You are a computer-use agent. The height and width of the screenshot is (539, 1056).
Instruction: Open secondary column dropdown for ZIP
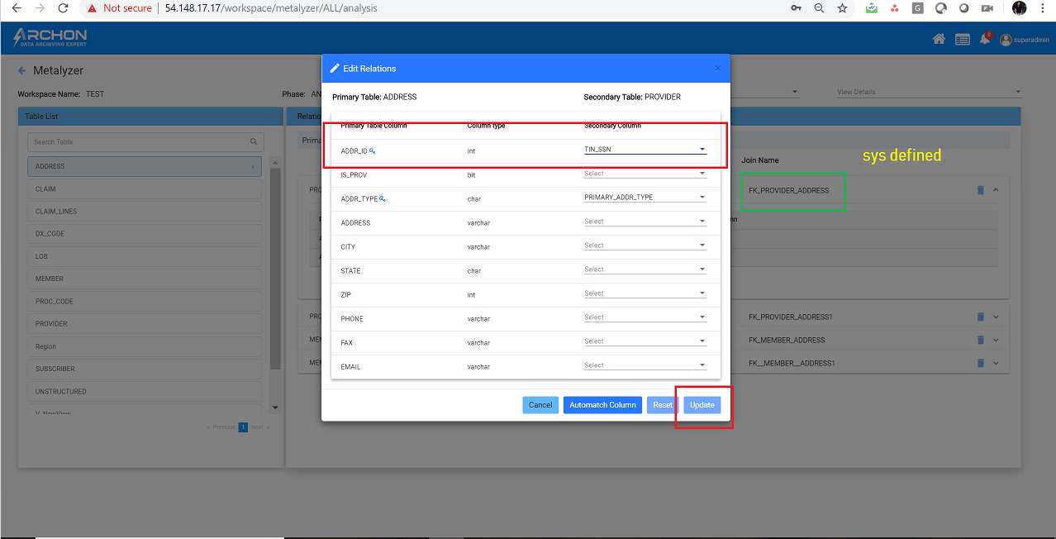645,293
